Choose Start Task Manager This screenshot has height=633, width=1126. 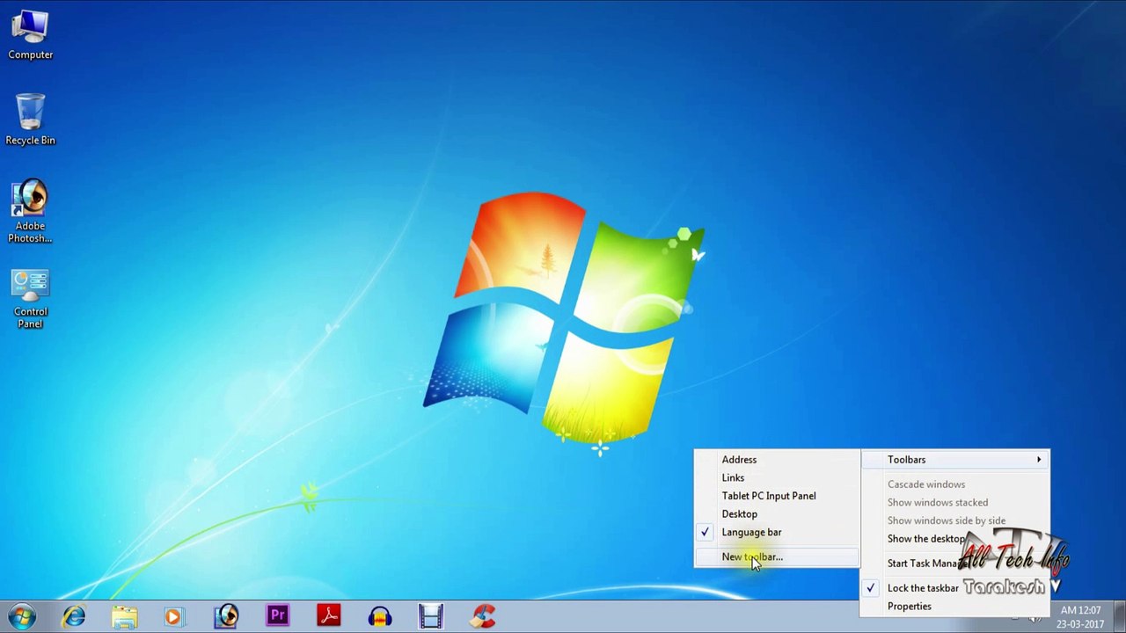[955, 564]
